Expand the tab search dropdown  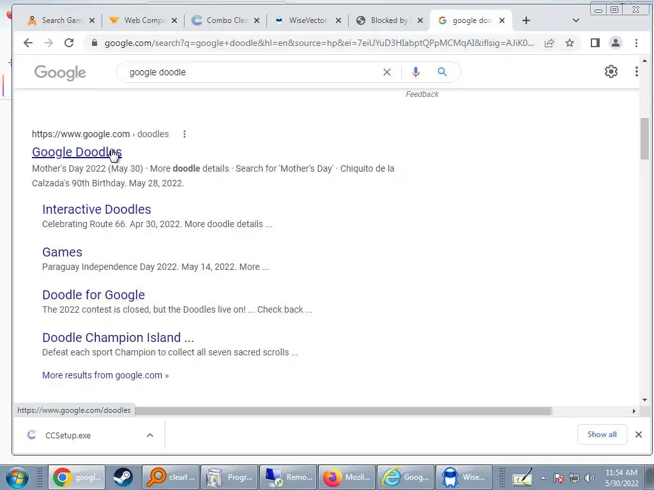pos(576,20)
